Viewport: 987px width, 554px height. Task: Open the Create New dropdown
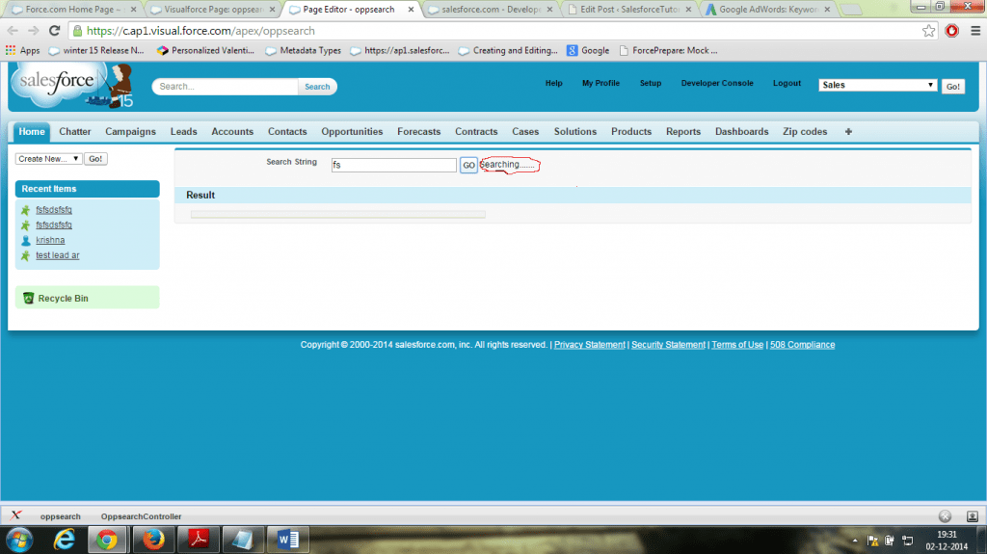tap(48, 159)
